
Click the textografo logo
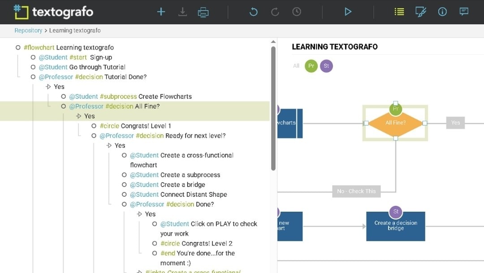(53, 12)
